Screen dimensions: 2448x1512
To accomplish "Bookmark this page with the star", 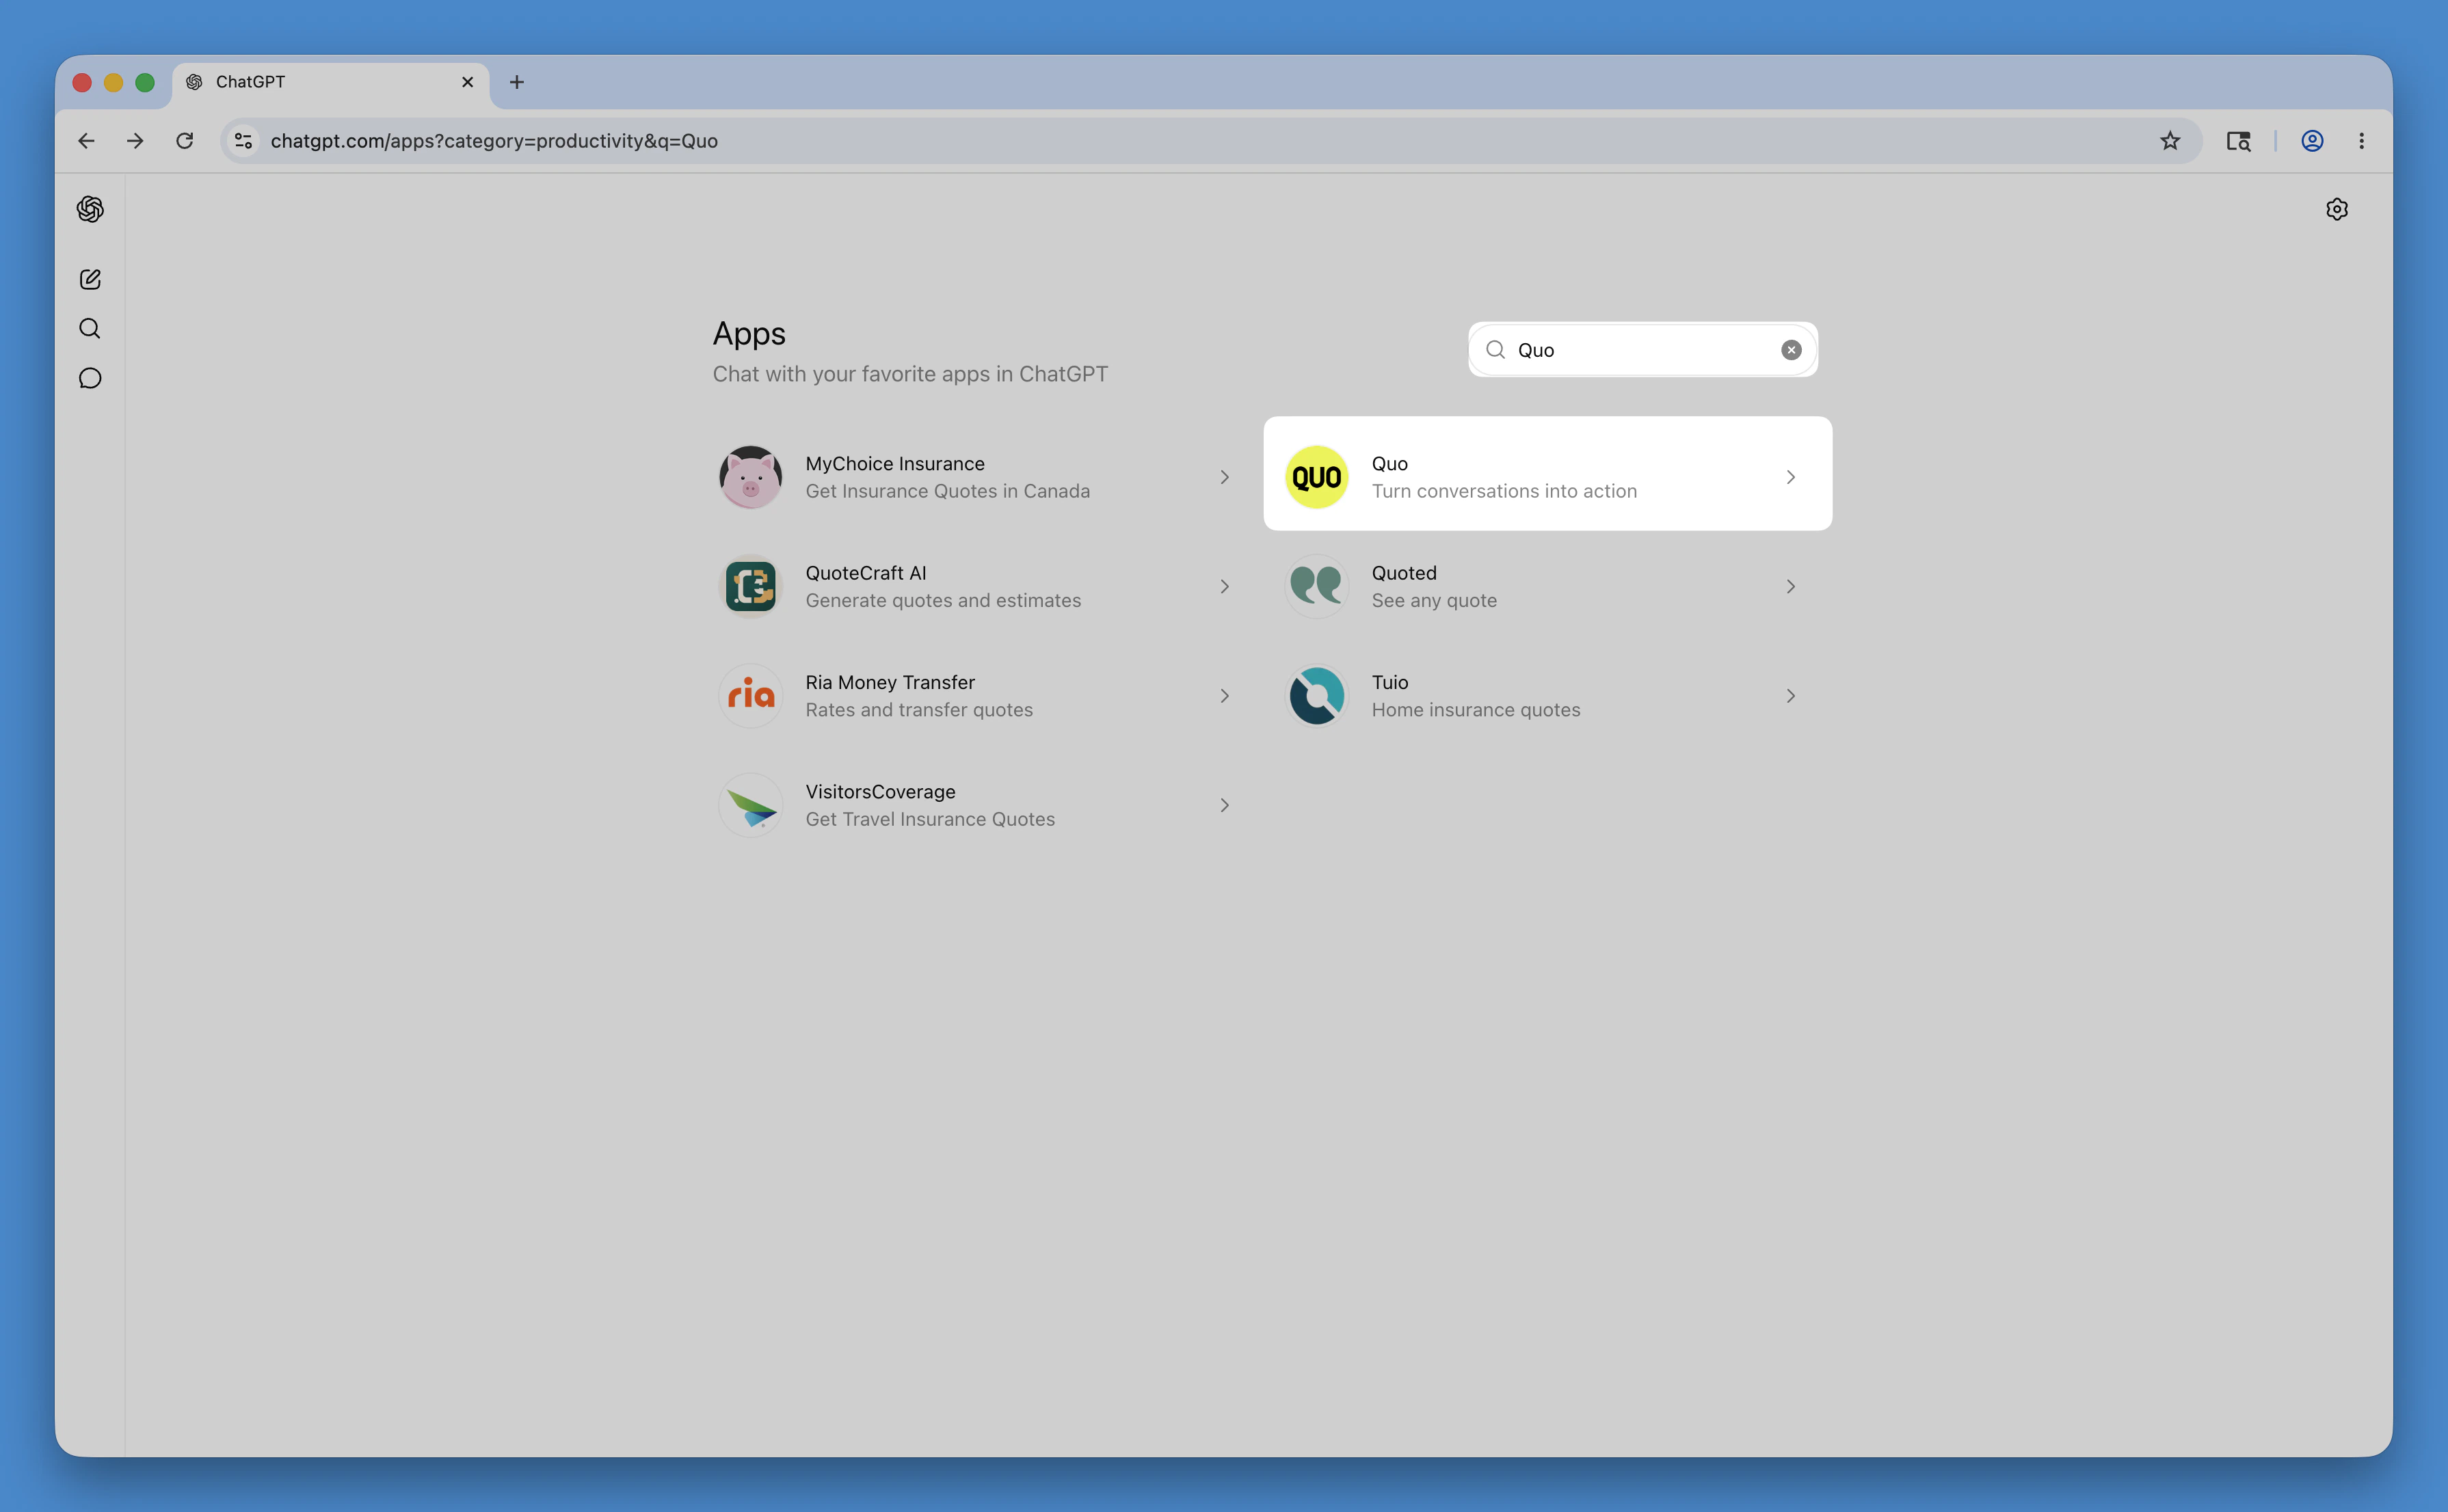I will coord(2170,141).
